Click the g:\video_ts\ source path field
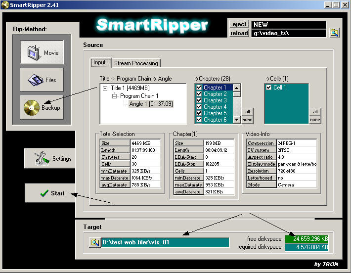This screenshot has width=351, height=273. [x=289, y=33]
